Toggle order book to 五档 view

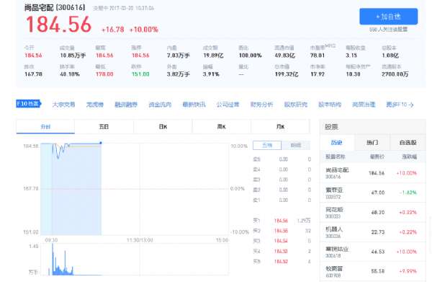coord(267,145)
